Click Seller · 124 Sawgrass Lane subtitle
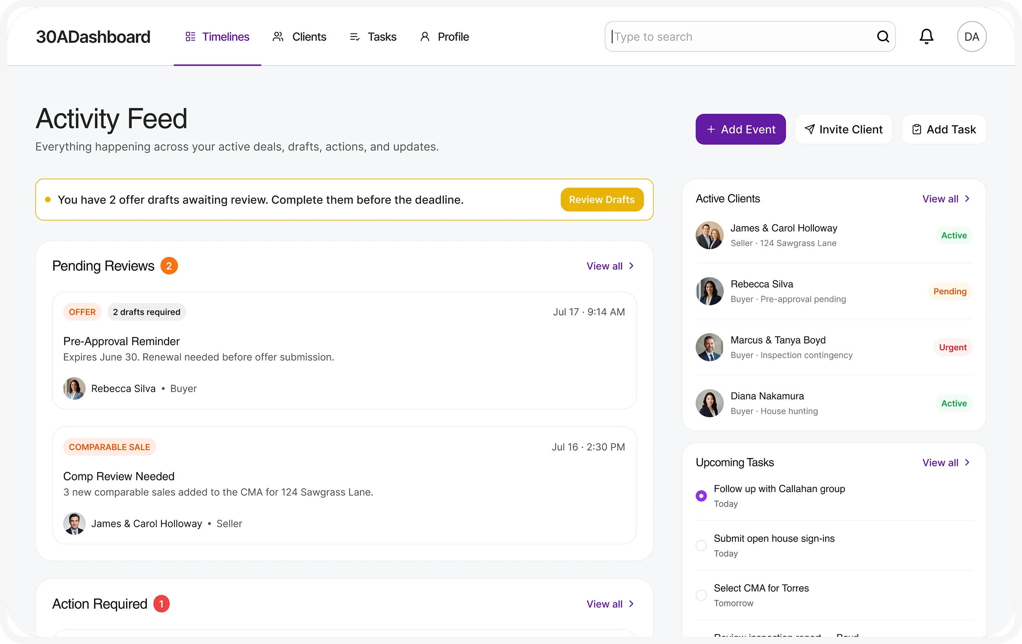The width and height of the screenshot is (1022, 644). click(784, 243)
